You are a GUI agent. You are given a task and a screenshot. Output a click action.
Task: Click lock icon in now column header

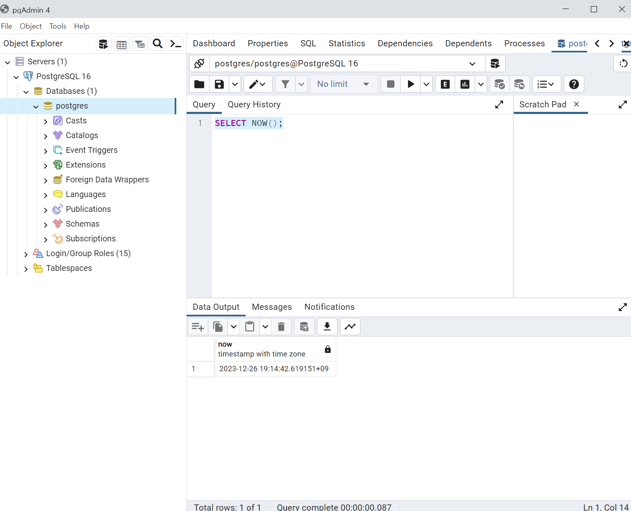328,349
